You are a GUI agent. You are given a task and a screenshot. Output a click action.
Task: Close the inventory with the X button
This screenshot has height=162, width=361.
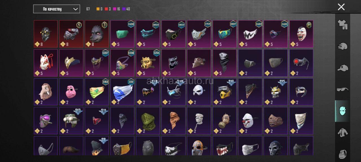tap(341, 7)
